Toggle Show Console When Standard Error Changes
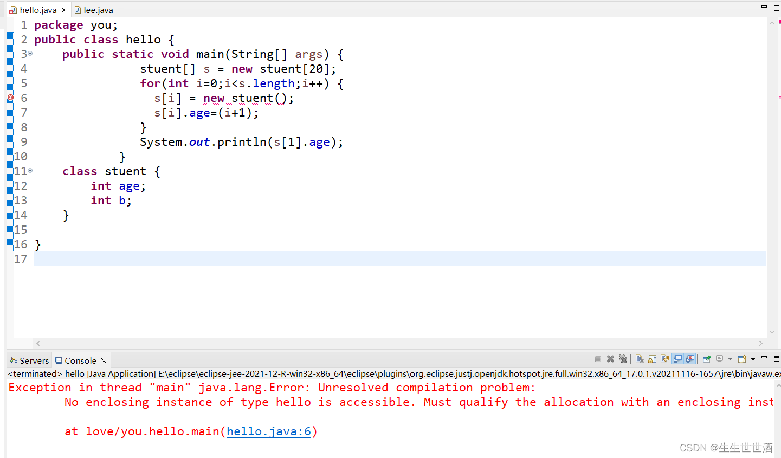The image size is (781, 458). coord(689,358)
